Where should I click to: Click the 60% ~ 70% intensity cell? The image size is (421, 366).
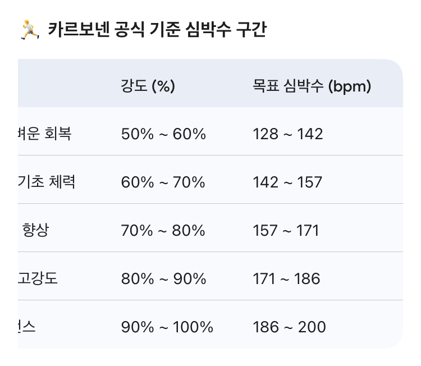pos(163,182)
